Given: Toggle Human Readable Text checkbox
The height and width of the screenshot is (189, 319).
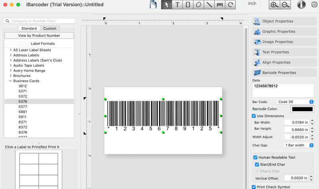Looking at the screenshot, I should click(255, 157).
